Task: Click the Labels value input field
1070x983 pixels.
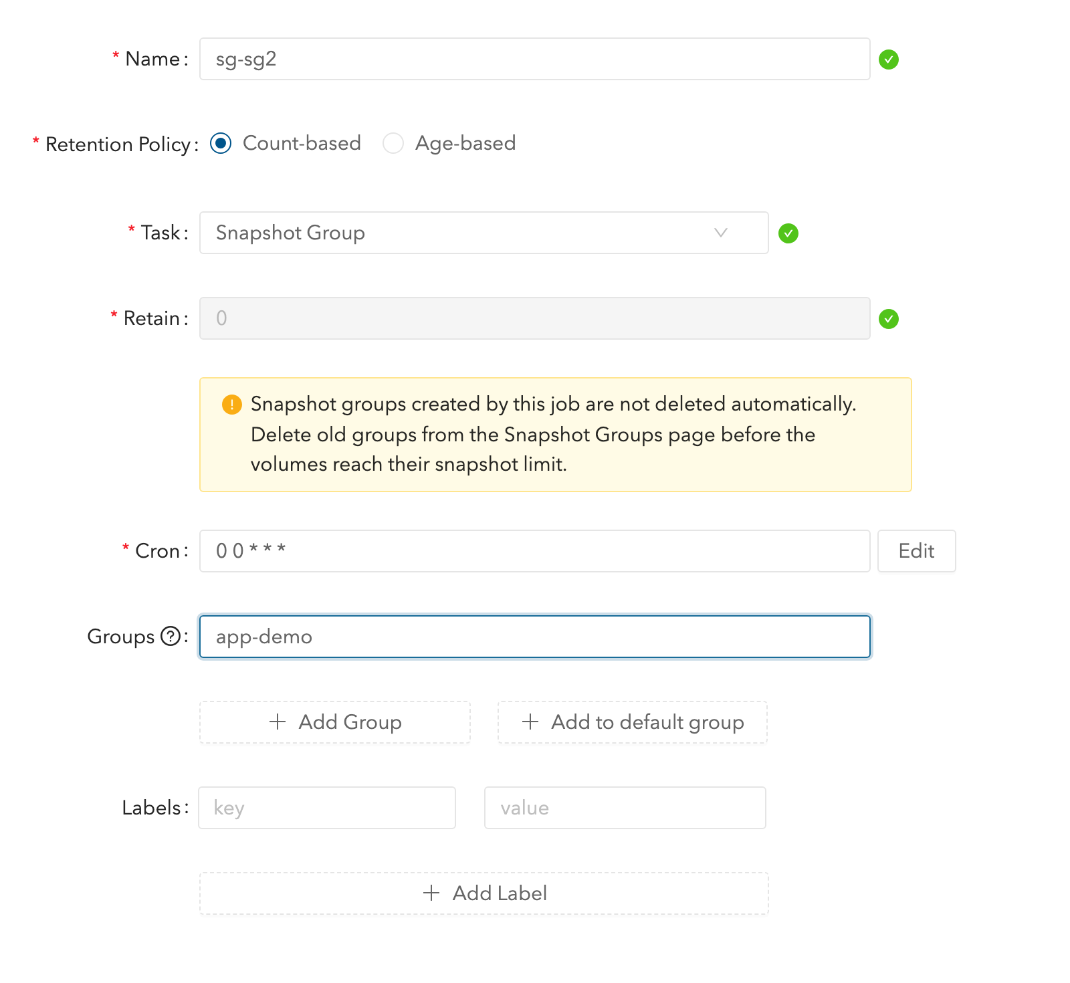Action: [625, 808]
